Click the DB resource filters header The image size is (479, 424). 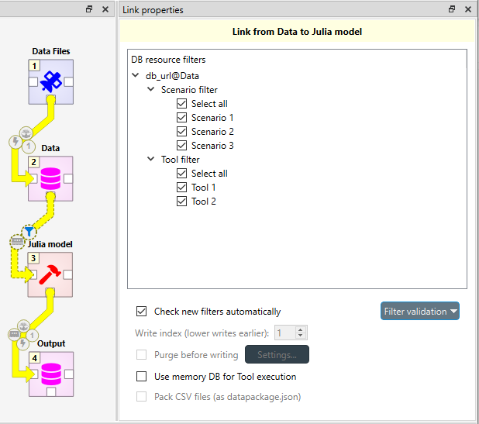[x=168, y=59]
